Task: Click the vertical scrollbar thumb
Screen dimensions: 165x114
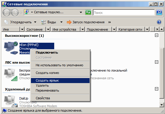Action: [162, 73]
